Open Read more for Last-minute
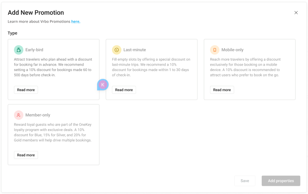The height and width of the screenshot is (194, 308). (124, 90)
